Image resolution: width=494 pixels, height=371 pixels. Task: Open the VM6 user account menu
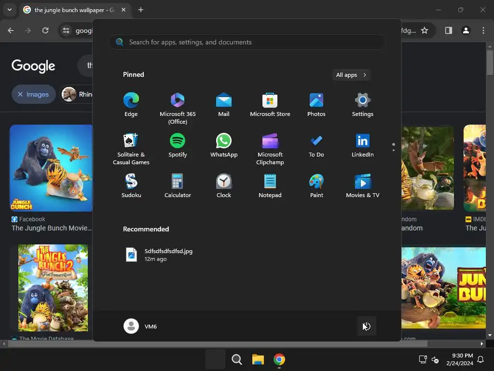140,326
